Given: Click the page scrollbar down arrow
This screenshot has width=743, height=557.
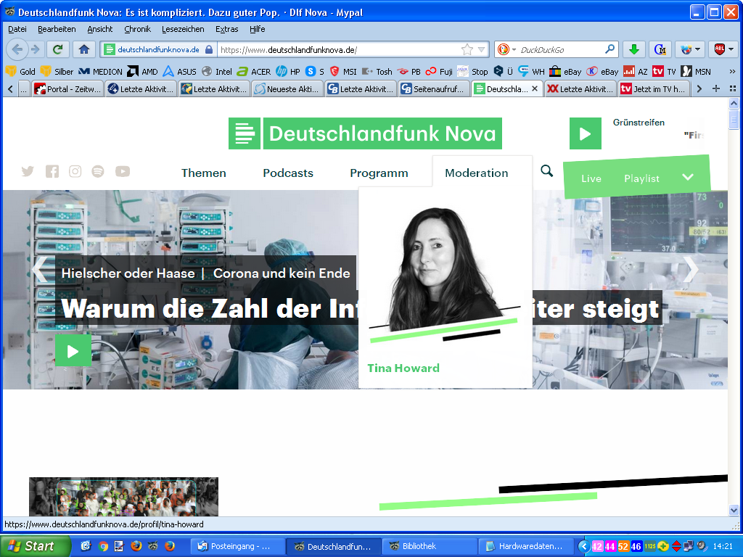Looking at the screenshot, I should pyautogui.click(x=734, y=510).
